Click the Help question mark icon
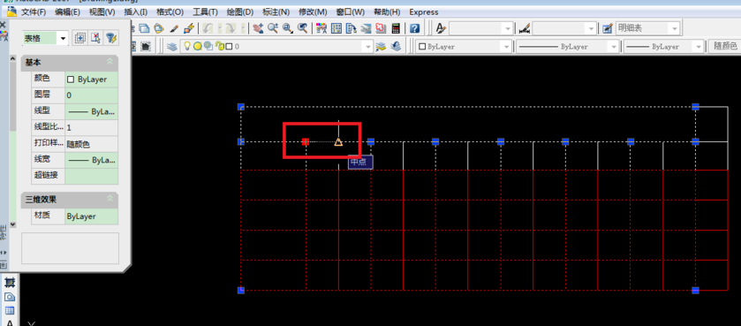Screen dimensions: 741x326 tap(414, 28)
